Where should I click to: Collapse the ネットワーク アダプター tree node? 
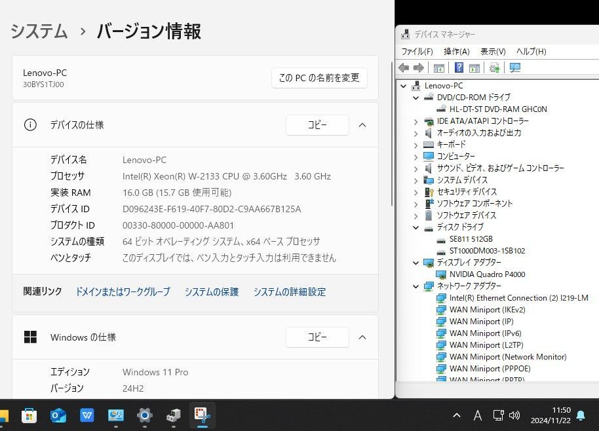[415, 286]
